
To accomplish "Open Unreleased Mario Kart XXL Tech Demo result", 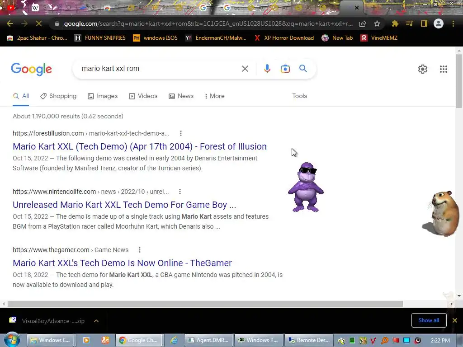I will (124, 205).
